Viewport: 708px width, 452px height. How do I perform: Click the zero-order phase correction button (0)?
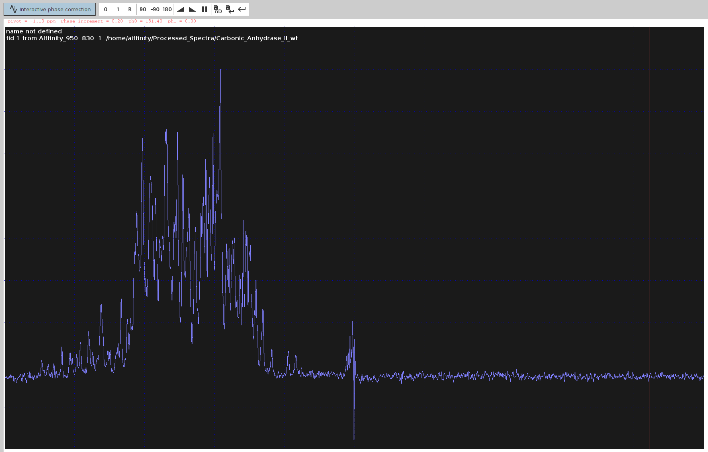(x=106, y=9)
